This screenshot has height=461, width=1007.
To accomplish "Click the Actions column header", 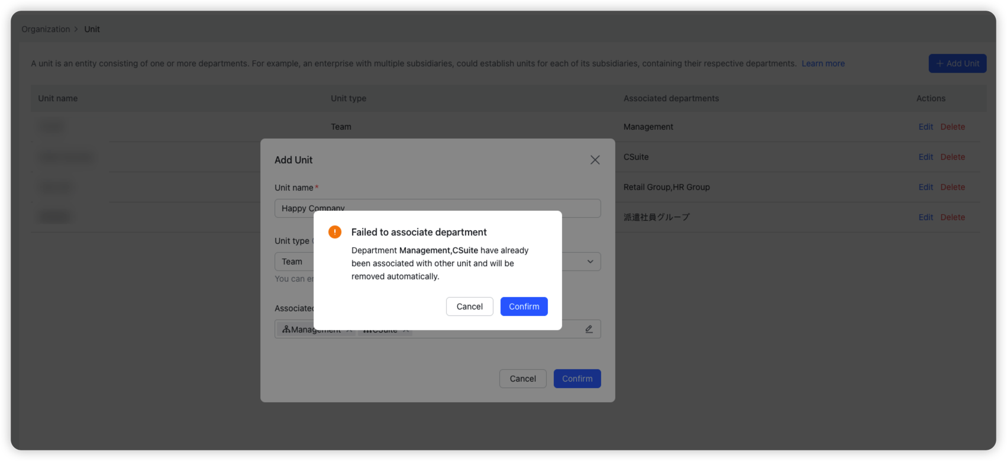I will 931,98.
